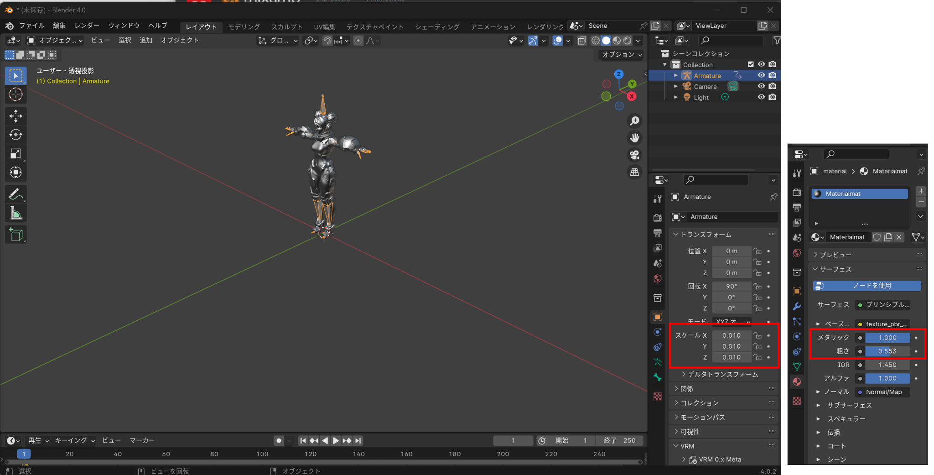Screen dimensions: 934x475
Task: Select the Rotate tool in the left toolbar
Action: (x=16, y=135)
